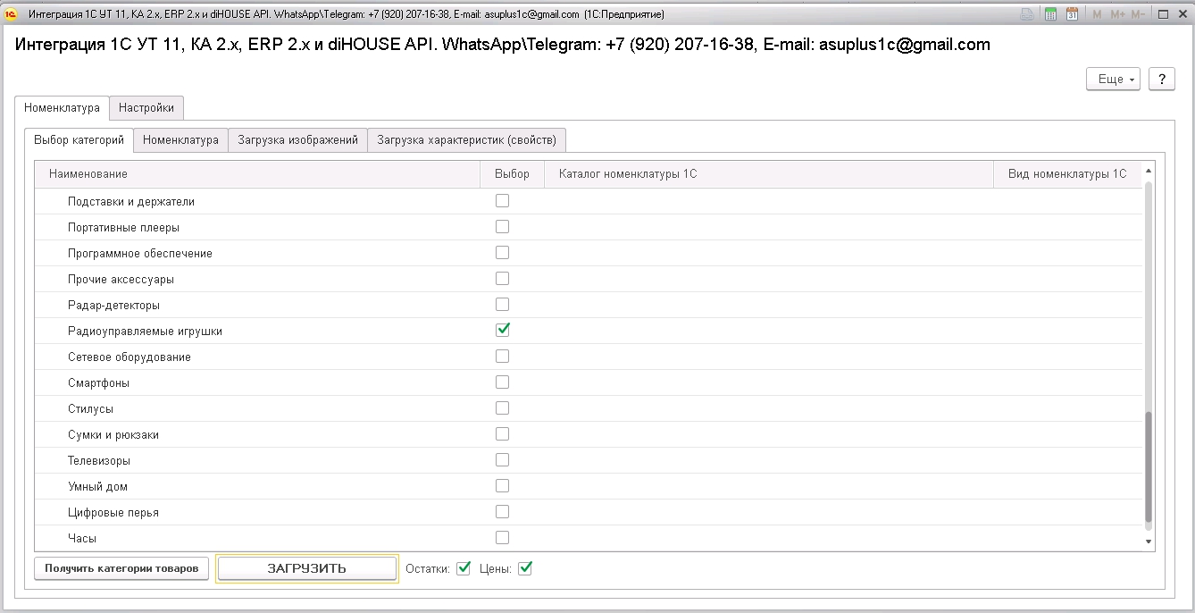This screenshot has width=1195, height=613.
Task: Select the Сумки и рюкзаки row name
Action: click(113, 435)
